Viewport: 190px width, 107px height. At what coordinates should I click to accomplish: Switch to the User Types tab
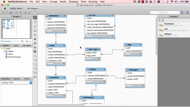26,45
